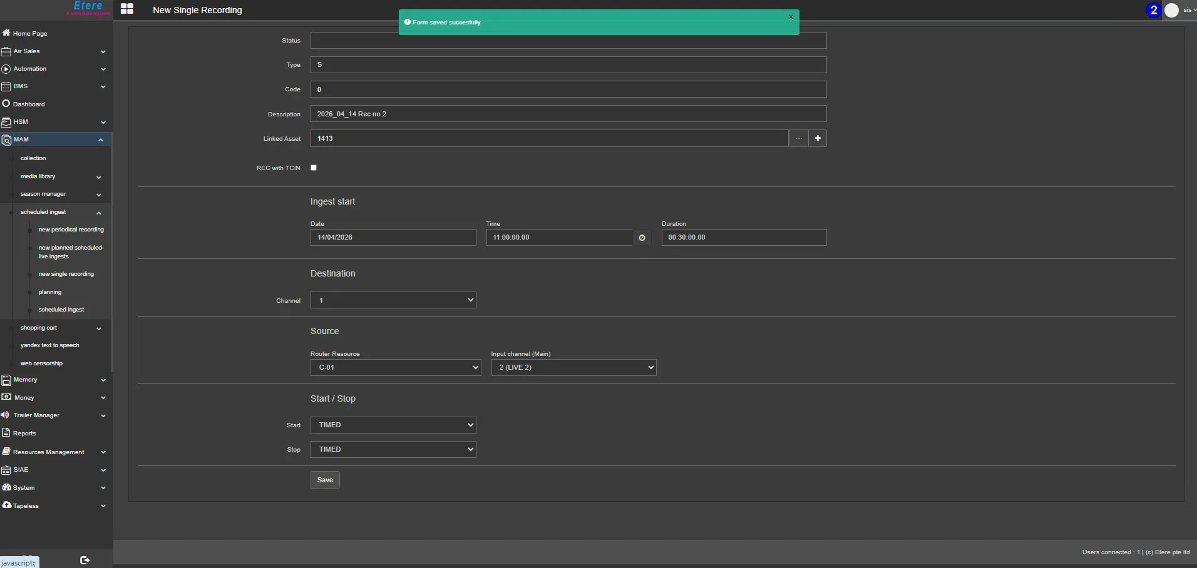The width and height of the screenshot is (1197, 568).
Task: Open the Destination Channel dropdown
Action: click(393, 300)
